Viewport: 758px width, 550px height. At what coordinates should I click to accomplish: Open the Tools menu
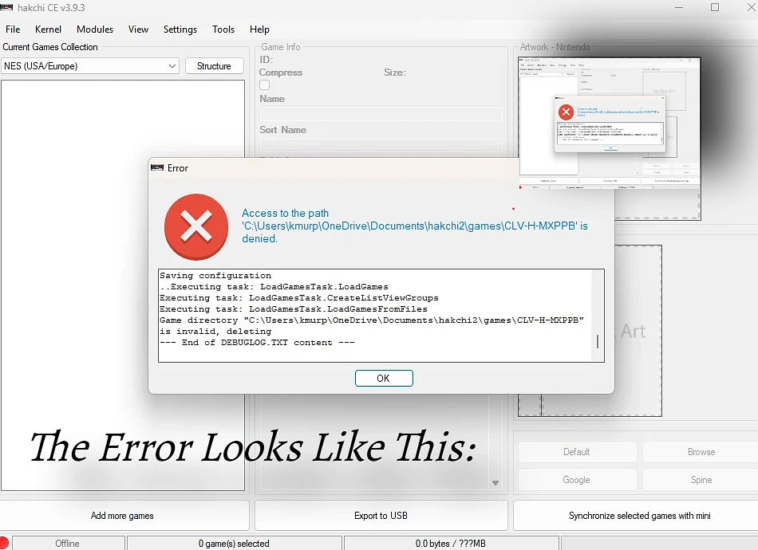click(x=223, y=29)
